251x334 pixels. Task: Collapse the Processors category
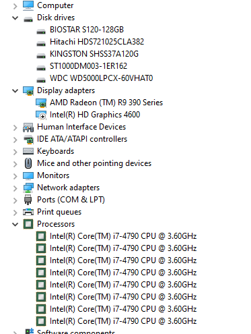coord(15,224)
